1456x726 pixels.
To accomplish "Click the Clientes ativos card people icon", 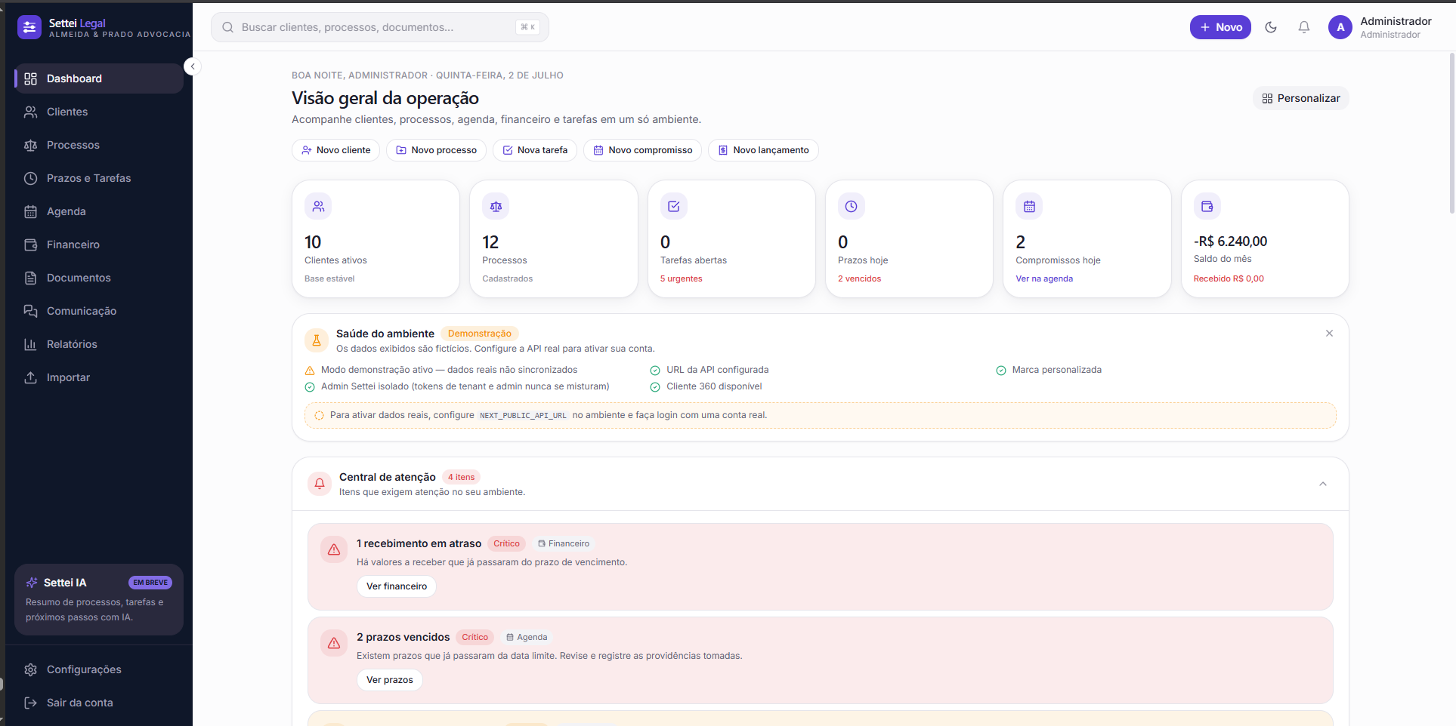I will coord(318,206).
